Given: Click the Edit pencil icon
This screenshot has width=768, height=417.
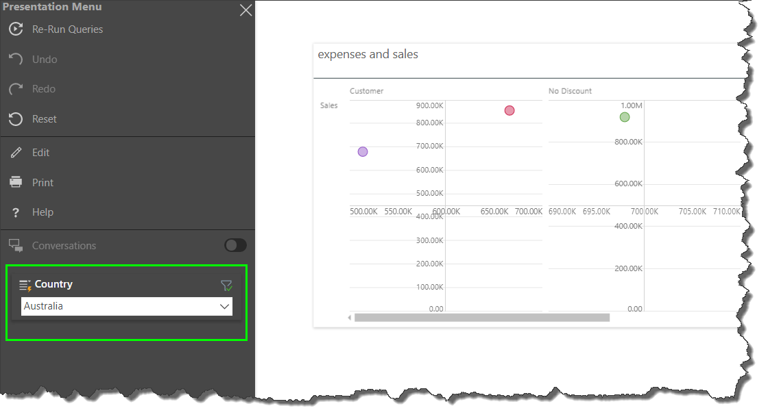Looking at the screenshot, I should pyautogui.click(x=16, y=153).
